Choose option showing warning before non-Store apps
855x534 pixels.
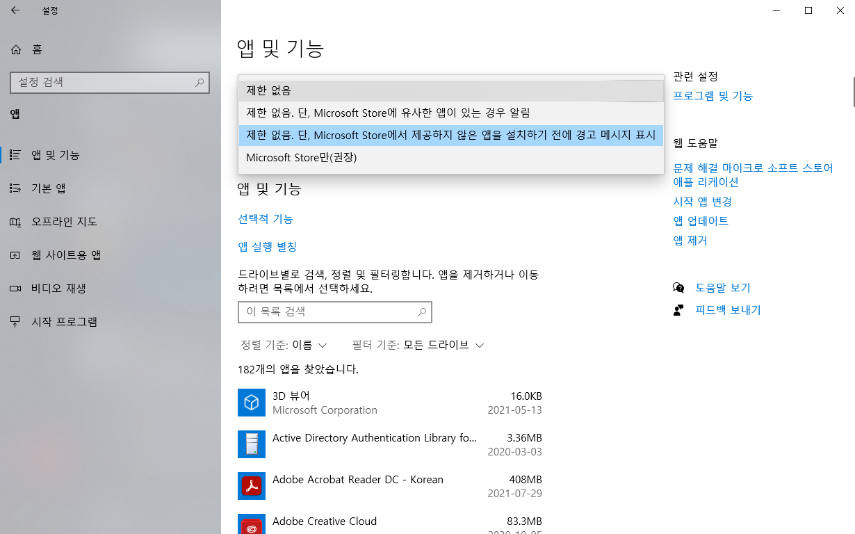(x=451, y=135)
